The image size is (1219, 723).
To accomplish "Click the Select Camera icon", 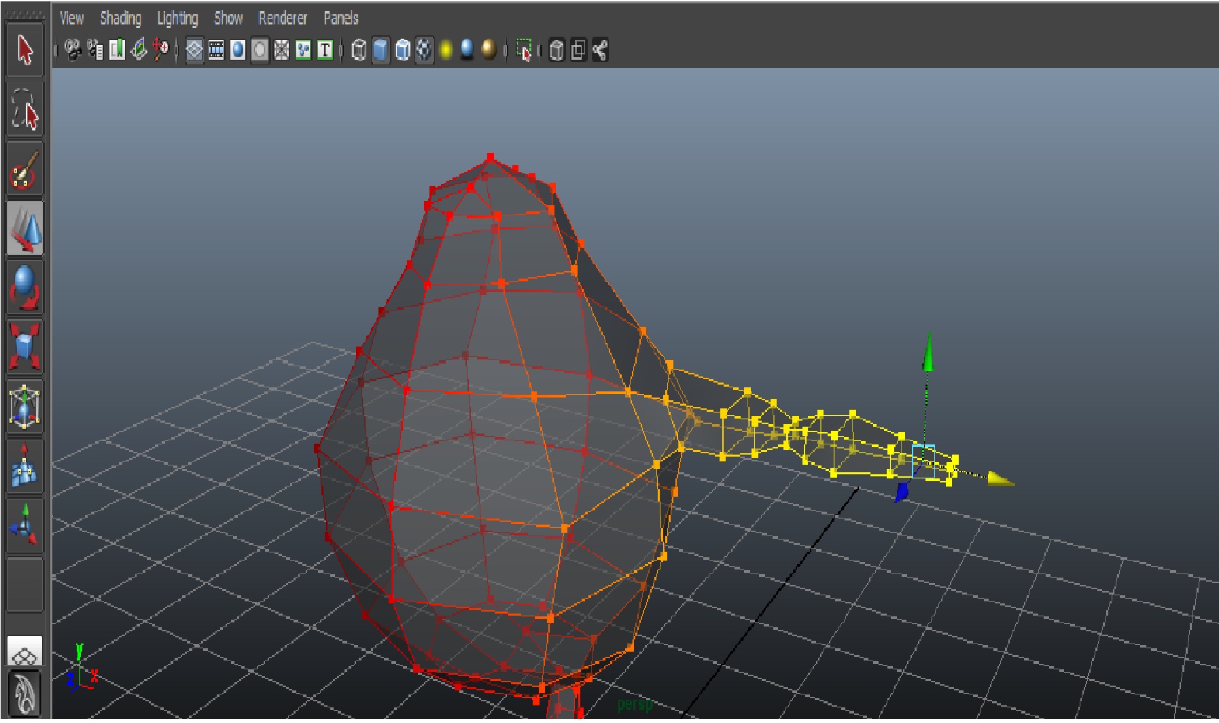I will click(x=73, y=50).
